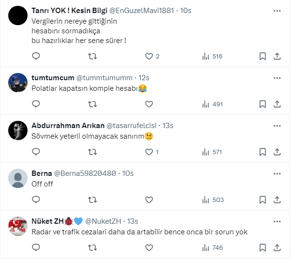Image resolution: width=292 pixels, height=259 pixels.
Task: Open tumtumcum's profile avatar
Action: [18, 83]
